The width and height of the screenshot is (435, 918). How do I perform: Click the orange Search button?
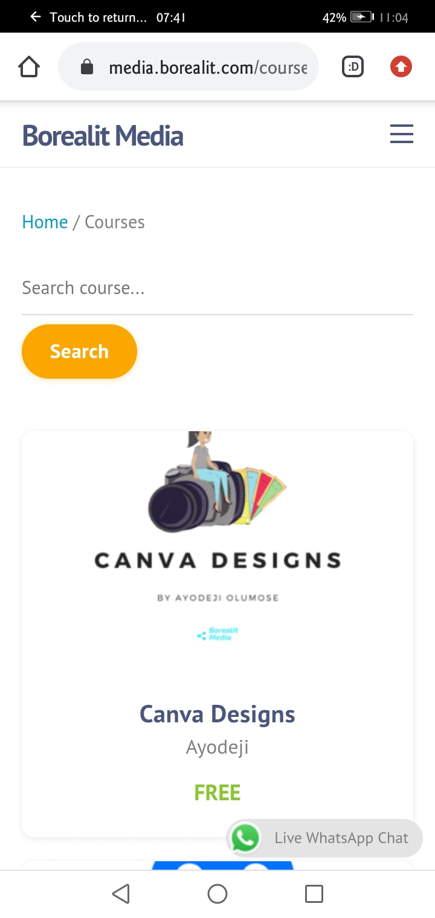(79, 351)
